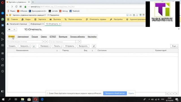Screen dimensions: 181x102
Task: Click the snapshot camera icon in sidebar
Action: pos(3,45)
